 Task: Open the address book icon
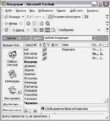pos(86,17)
